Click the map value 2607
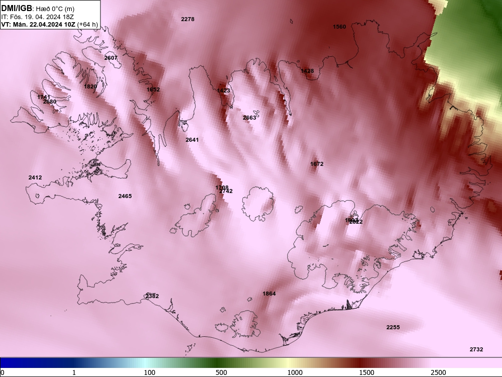 [x=111, y=58]
